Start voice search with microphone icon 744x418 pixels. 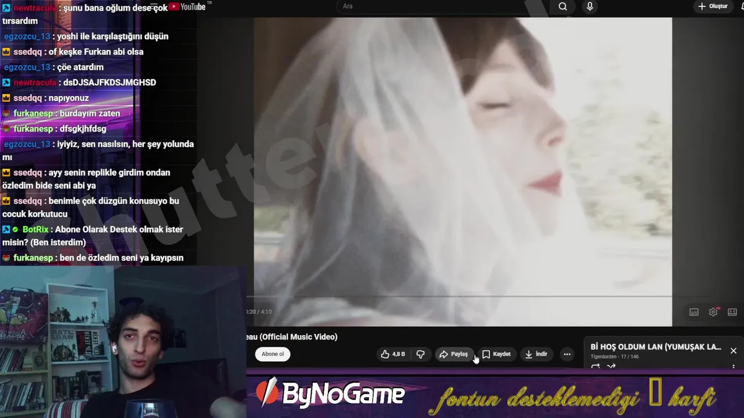(590, 6)
